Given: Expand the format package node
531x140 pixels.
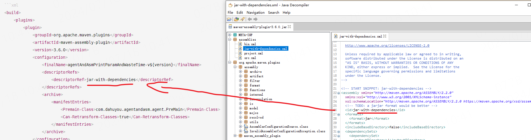Looking at the screenshot, I should coord(241,85).
